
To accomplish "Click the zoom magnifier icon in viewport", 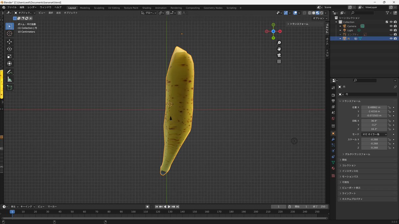I will (x=279, y=43).
